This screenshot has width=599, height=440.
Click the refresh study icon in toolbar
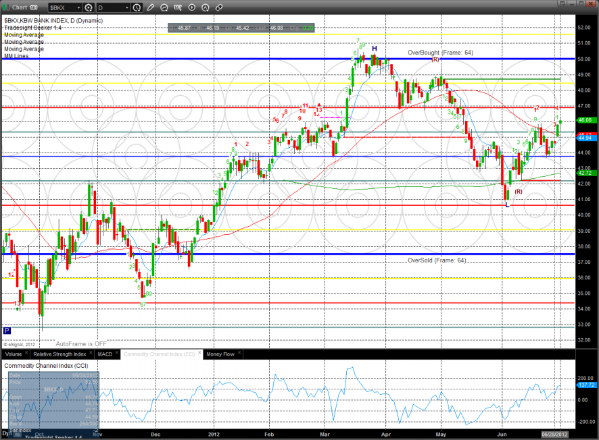tap(166, 8)
